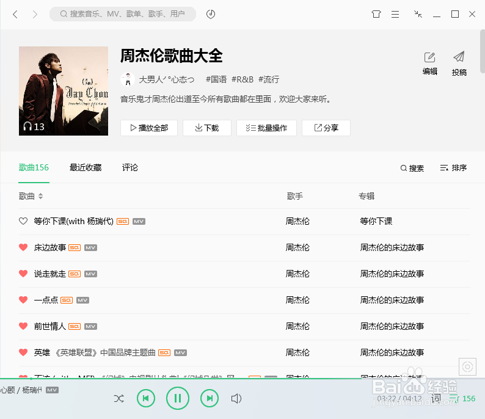The width and height of the screenshot is (485, 419).
Task: Open the #R&B tag
Action: 242,79
